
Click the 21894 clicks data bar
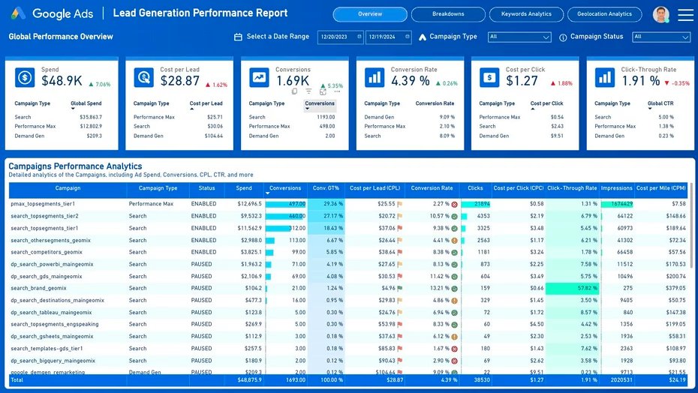click(475, 204)
